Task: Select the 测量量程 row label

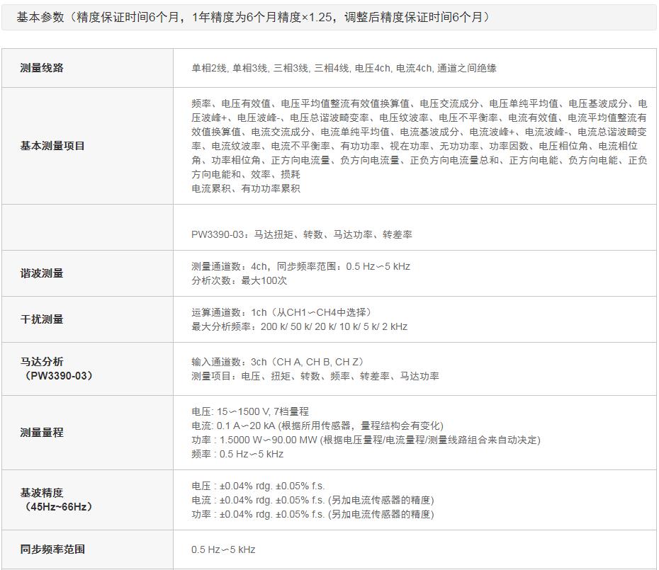Action: (42, 433)
